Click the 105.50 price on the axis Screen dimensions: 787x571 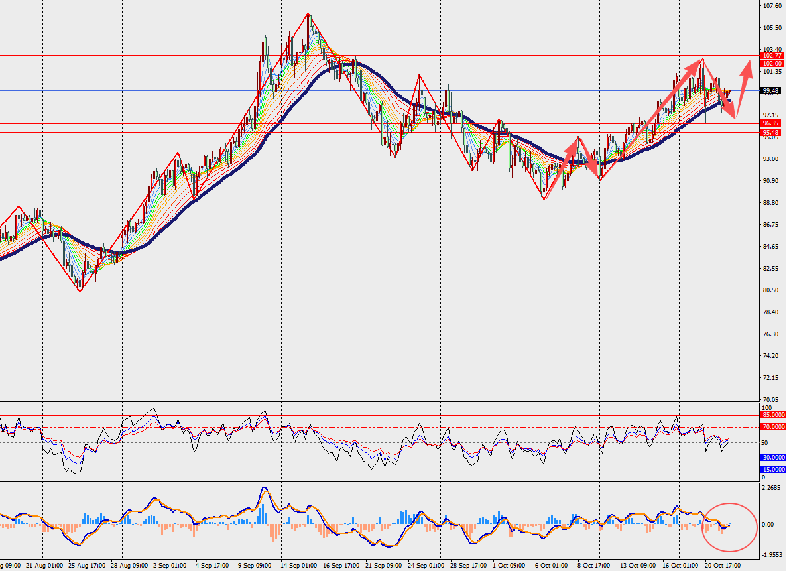[x=772, y=28]
